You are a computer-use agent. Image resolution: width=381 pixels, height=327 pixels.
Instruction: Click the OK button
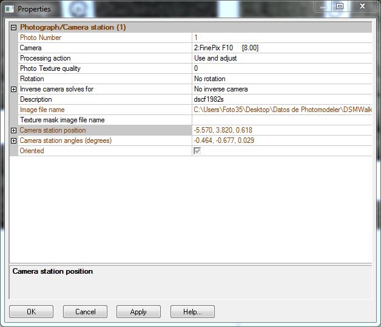pos(32,312)
